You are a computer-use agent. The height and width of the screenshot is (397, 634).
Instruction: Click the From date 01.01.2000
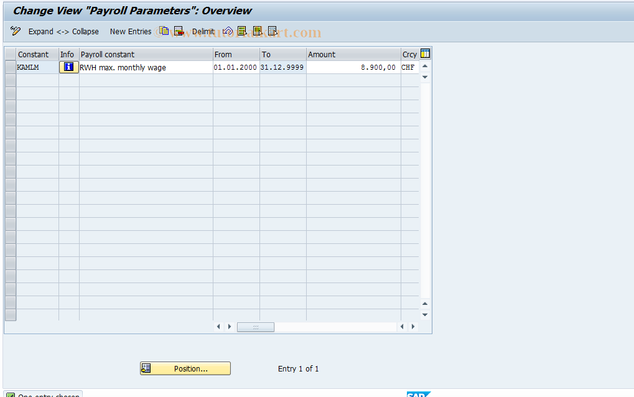pos(236,67)
